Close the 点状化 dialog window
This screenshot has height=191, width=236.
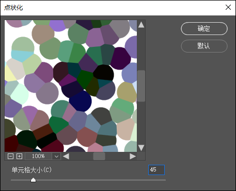click(228, 7)
